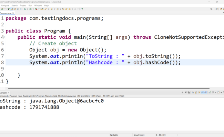Toggle Console Word Wrap
Viewport: 224px width, 137px height.
point(199,92)
